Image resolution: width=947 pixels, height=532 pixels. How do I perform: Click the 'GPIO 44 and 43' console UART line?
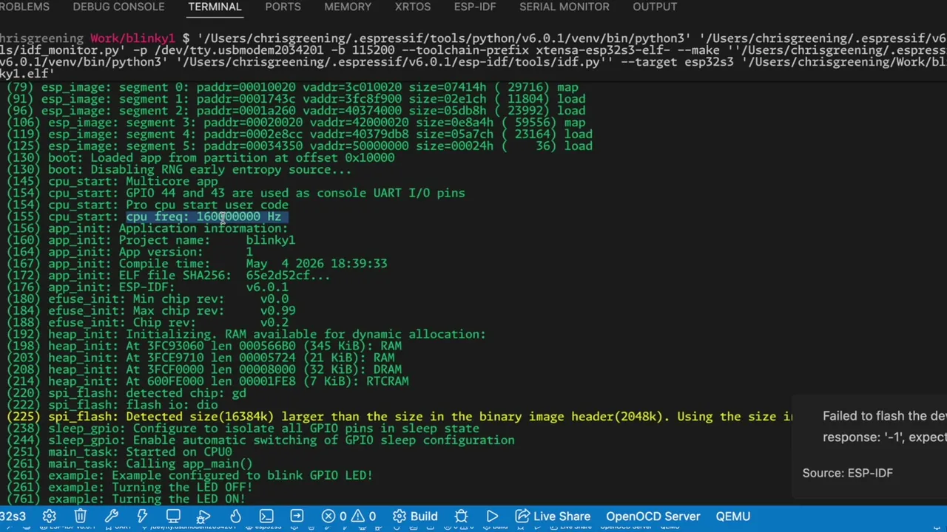tap(236, 193)
